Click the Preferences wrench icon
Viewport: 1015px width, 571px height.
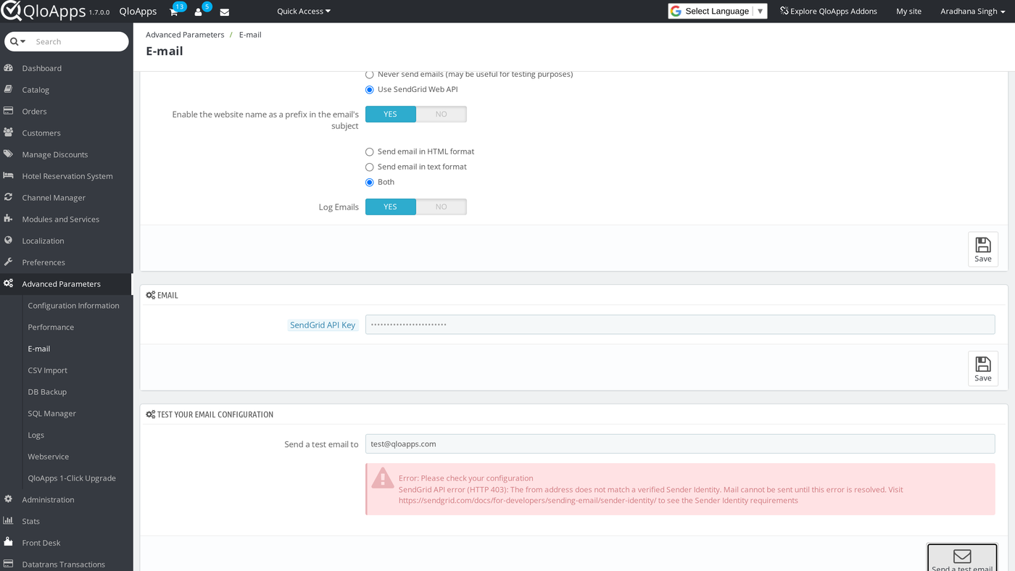click(x=9, y=262)
